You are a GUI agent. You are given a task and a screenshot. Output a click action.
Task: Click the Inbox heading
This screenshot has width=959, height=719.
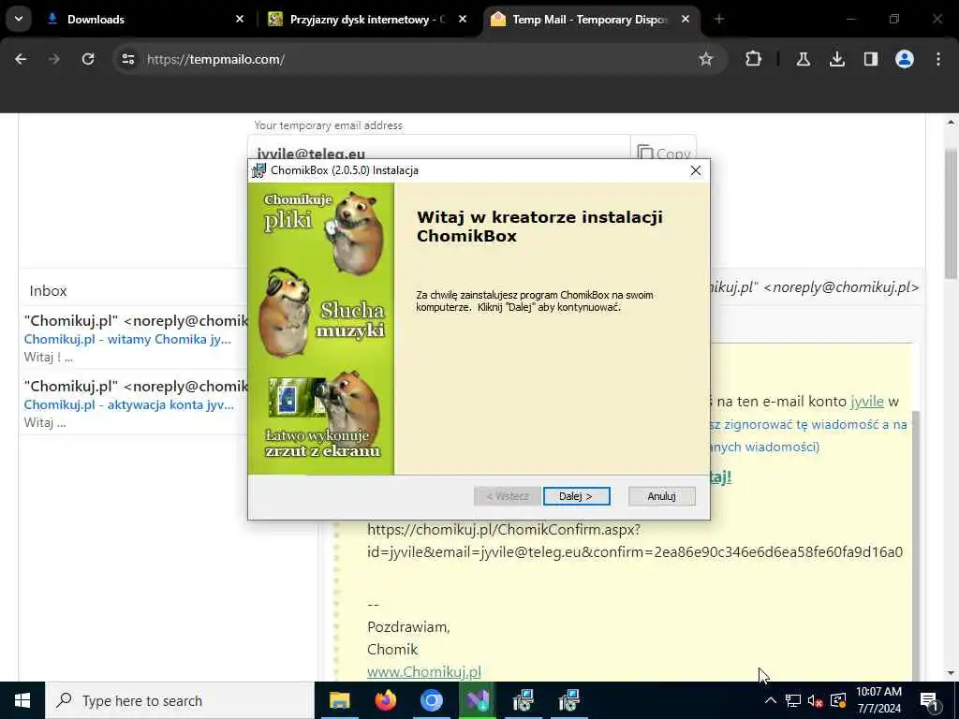48,291
